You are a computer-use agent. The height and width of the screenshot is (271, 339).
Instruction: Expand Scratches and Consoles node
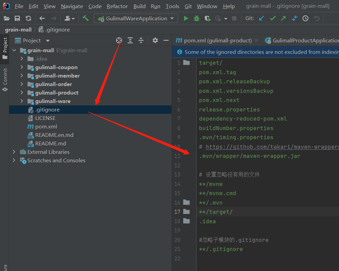point(14,160)
